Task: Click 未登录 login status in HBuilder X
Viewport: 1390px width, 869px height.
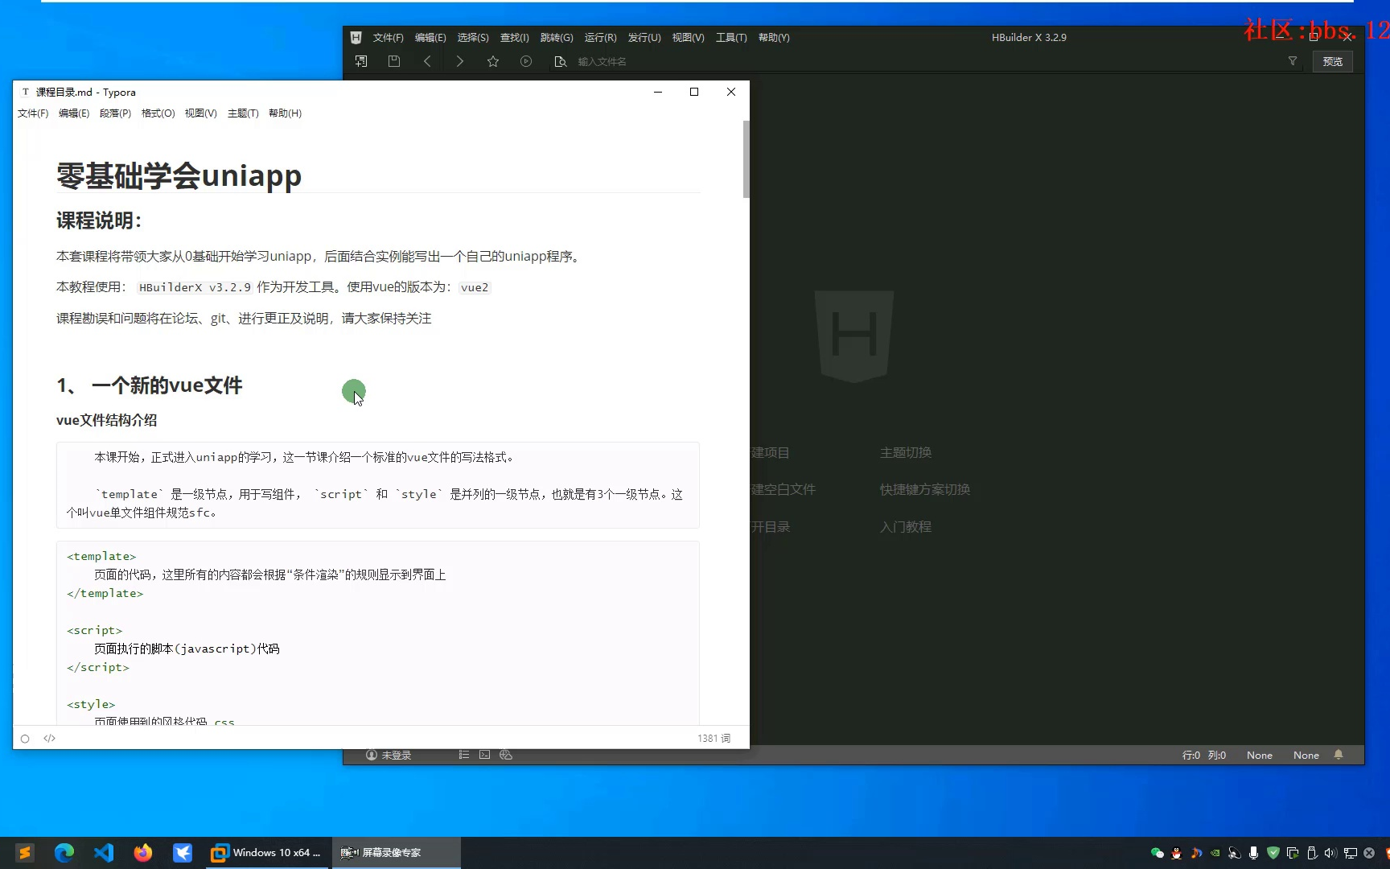Action: coord(389,755)
